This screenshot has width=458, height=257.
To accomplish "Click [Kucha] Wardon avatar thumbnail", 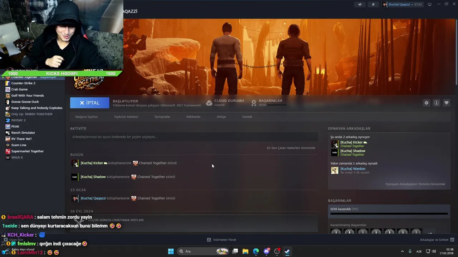I will point(335,170).
